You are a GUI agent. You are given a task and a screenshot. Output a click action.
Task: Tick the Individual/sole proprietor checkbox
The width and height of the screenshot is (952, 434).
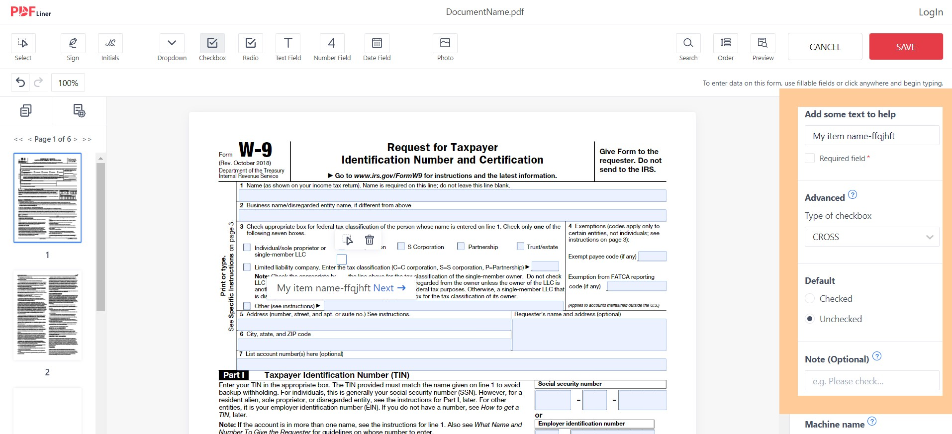click(x=247, y=247)
